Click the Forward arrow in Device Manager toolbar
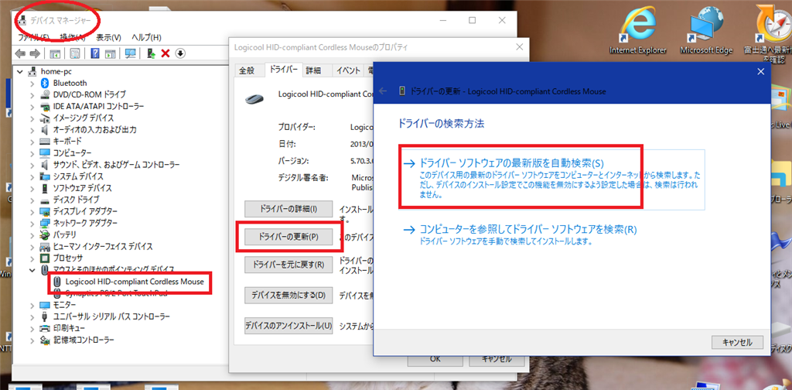Viewport: 792px width, 390px height. click(35, 53)
